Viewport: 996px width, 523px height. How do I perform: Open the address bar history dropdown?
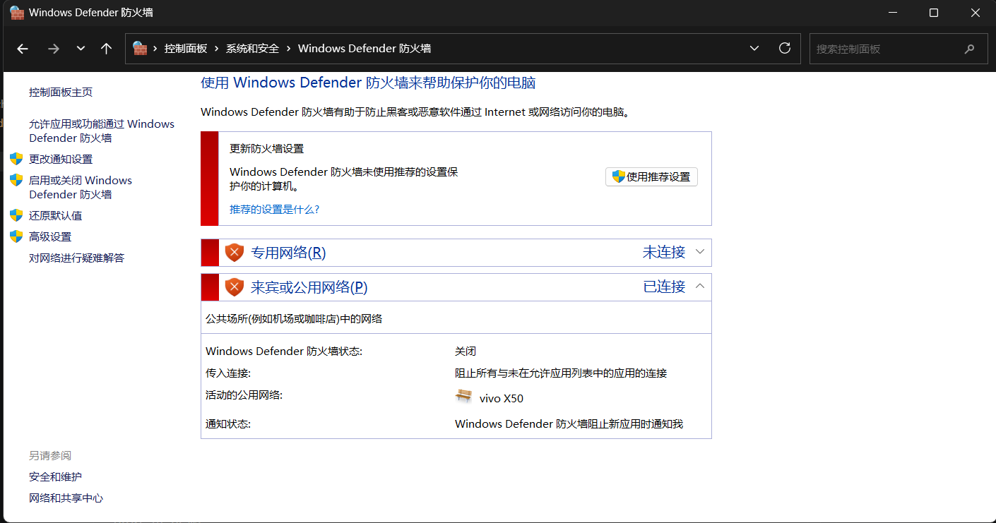(754, 49)
